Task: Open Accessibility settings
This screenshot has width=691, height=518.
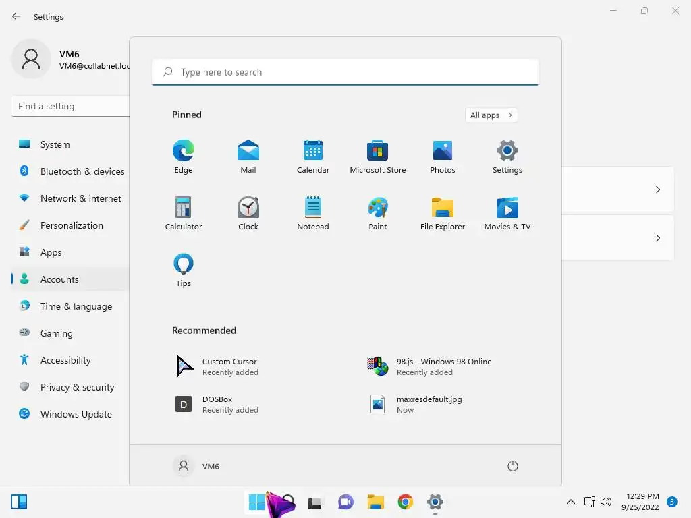Action: pos(70,360)
